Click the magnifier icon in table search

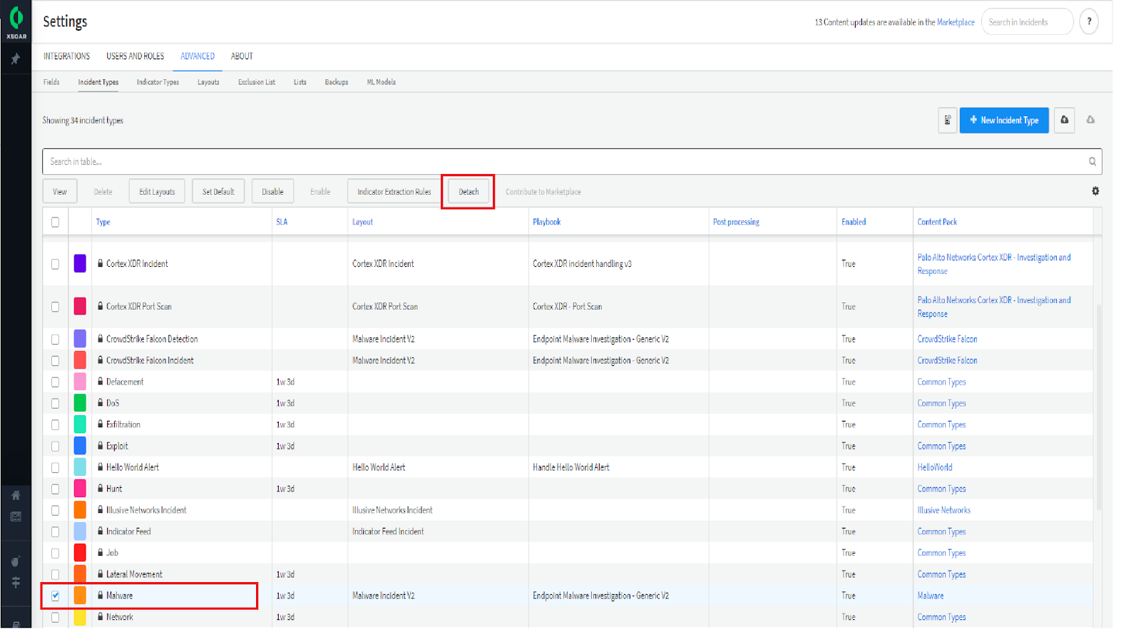1093,162
